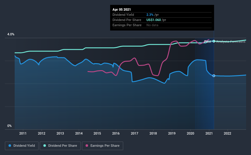Click the 2020 x-axis year label

click(x=190, y=133)
